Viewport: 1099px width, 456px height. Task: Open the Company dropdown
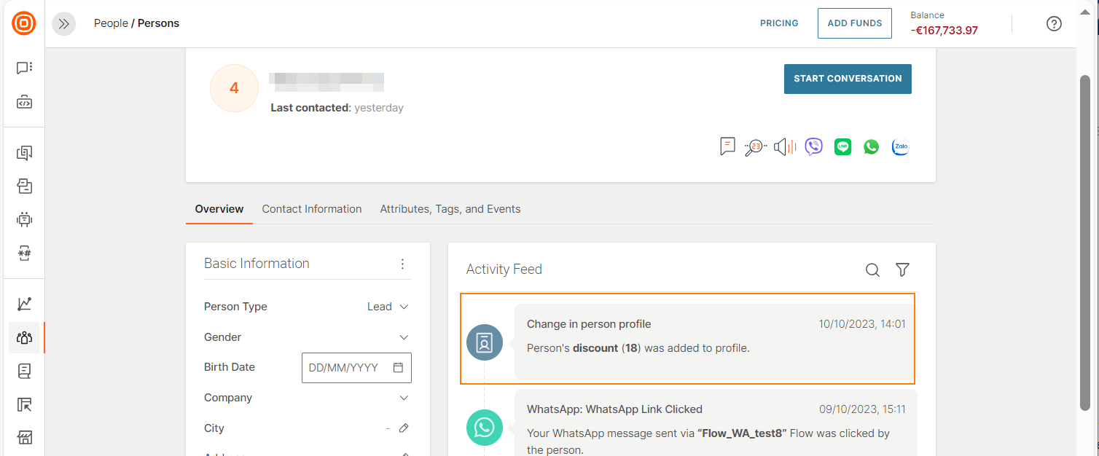(404, 398)
